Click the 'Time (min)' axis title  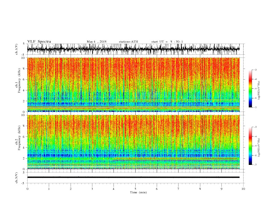(138, 192)
